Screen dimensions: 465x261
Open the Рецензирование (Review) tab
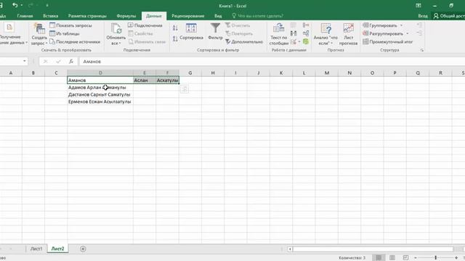click(187, 16)
